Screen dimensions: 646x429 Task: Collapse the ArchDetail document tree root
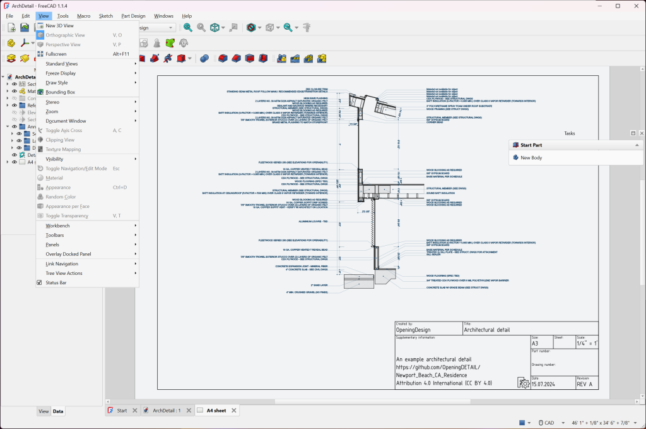click(x=3, y=76)
